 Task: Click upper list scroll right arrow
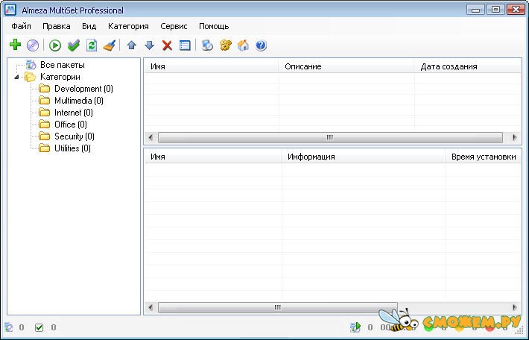click(515, 137)
